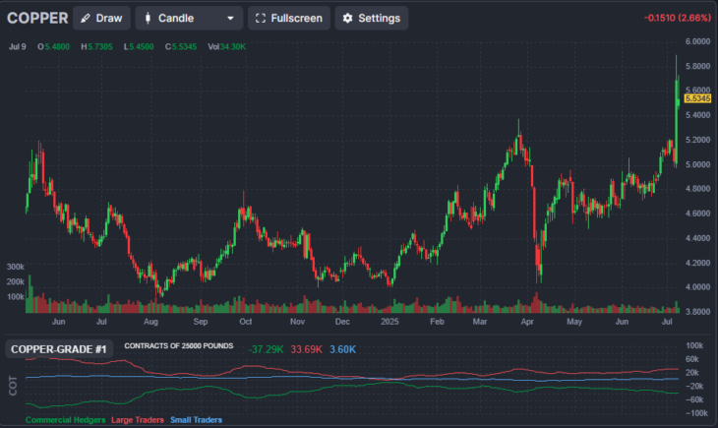
Task: Click the high value 5.7305
Action: [x=99, y=47]
